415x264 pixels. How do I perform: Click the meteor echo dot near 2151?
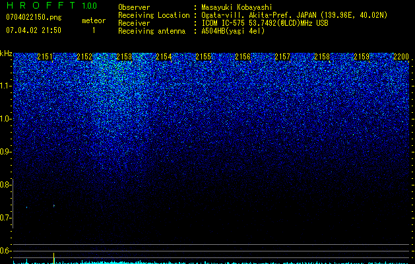[54, 205]
